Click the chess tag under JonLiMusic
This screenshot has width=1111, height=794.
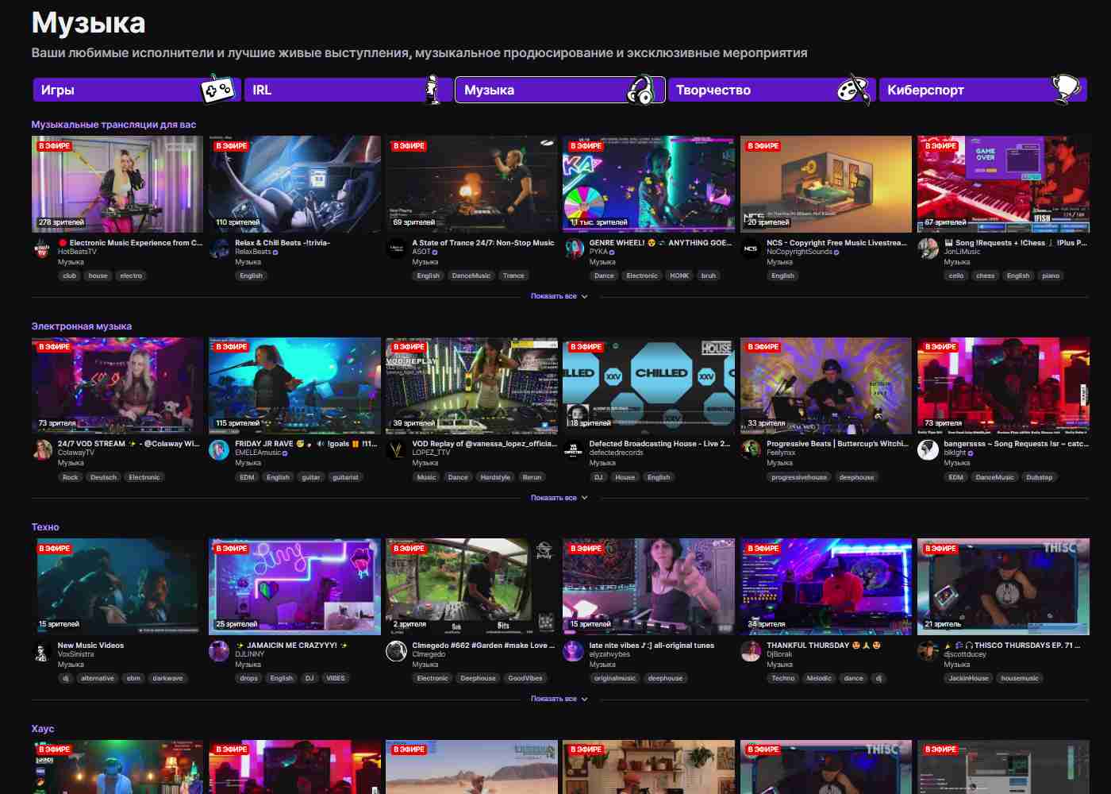[986, 276]
